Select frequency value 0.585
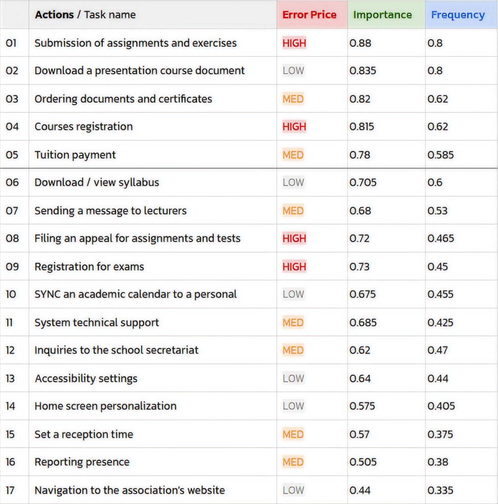Image resolution: width=498 pixels, height=504 pixels. click(441, 155)
